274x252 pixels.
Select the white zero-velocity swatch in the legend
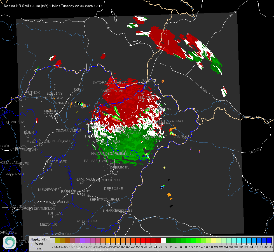tap(163, 241)
